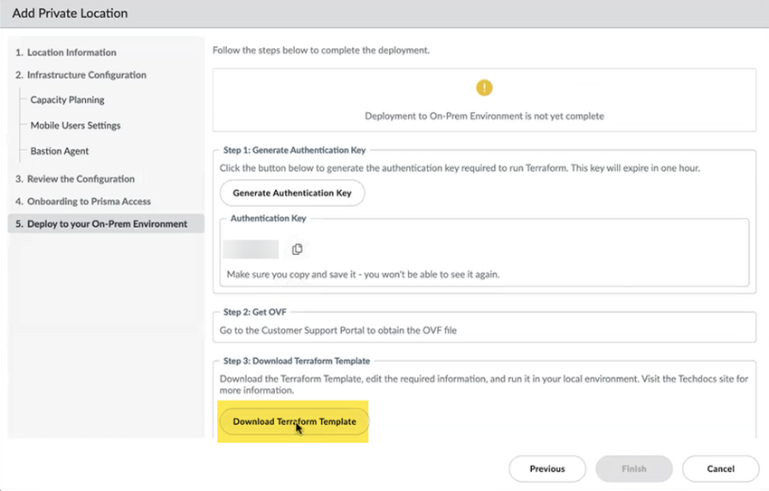Open Onboarding to Prisma Access step
Viewport: 769px width, 491px height.
click(89, 202)
